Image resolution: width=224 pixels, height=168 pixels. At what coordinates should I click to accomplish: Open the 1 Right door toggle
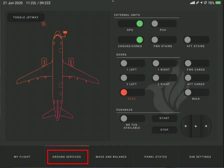[165, 63]
